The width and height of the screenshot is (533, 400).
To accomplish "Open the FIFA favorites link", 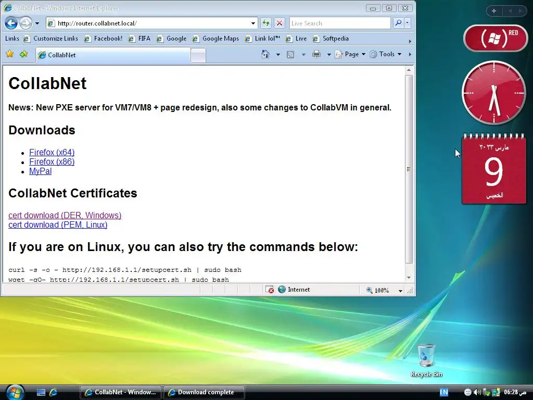I will (139, 39).
